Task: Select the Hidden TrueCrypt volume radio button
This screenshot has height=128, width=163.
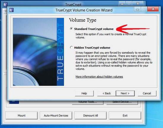Action: [x=71, y=48]
